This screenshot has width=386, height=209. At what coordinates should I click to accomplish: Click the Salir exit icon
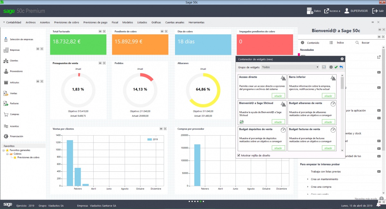[375, 11]
